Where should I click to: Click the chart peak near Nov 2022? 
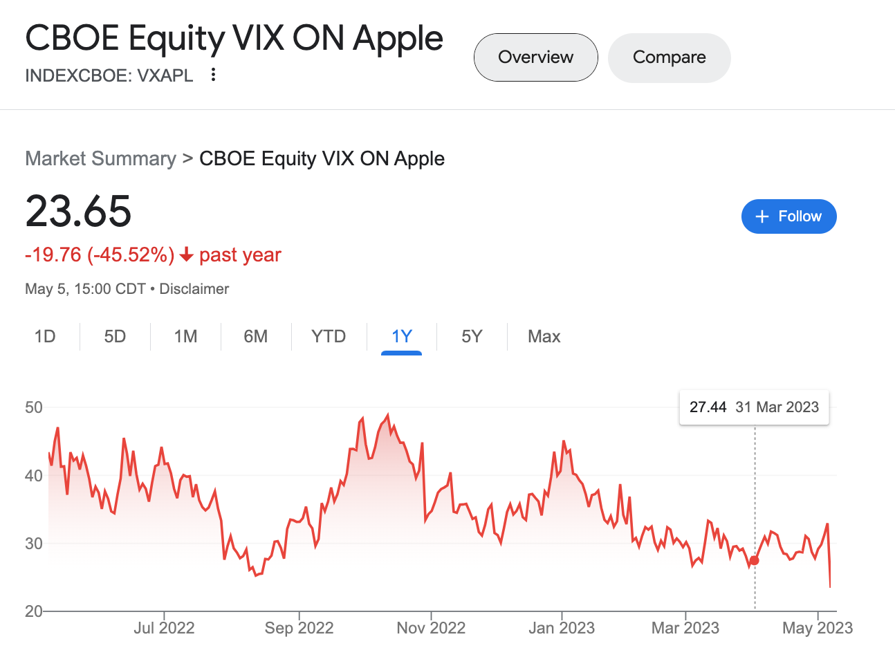(387, 416)
